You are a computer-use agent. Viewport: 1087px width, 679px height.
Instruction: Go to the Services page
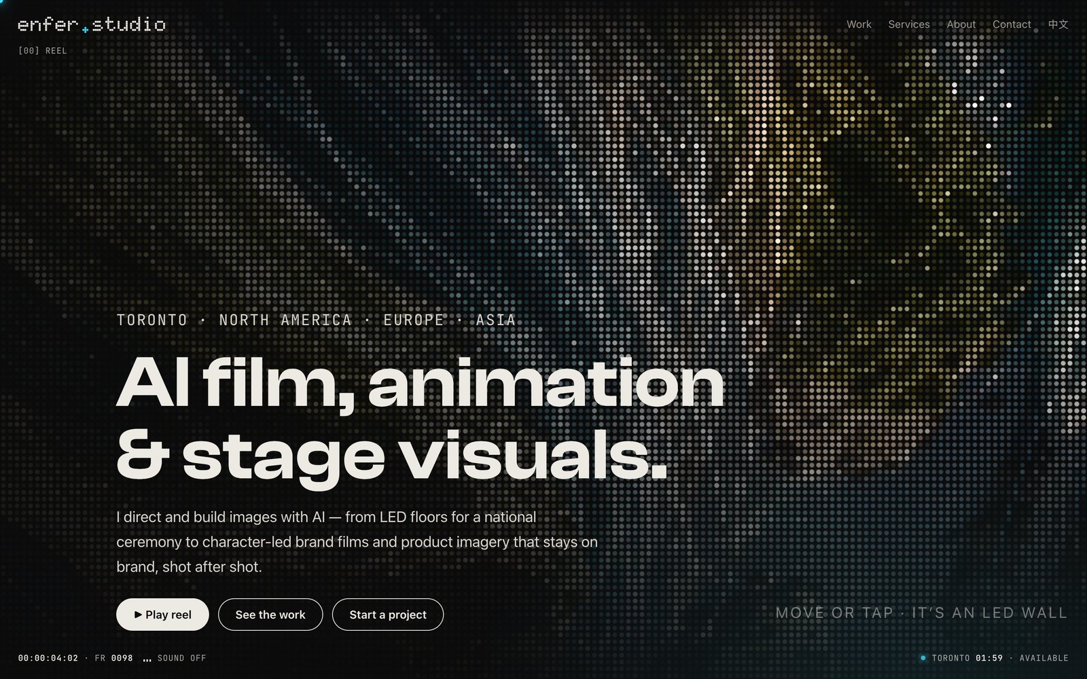point(909,24)
